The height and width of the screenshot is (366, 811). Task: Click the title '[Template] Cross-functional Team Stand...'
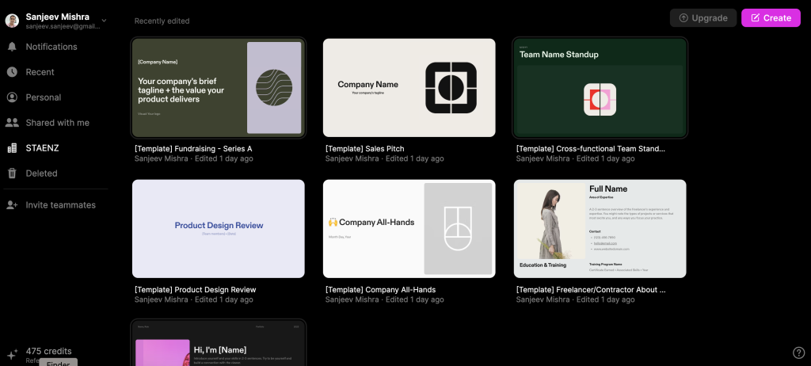point(591,149)
